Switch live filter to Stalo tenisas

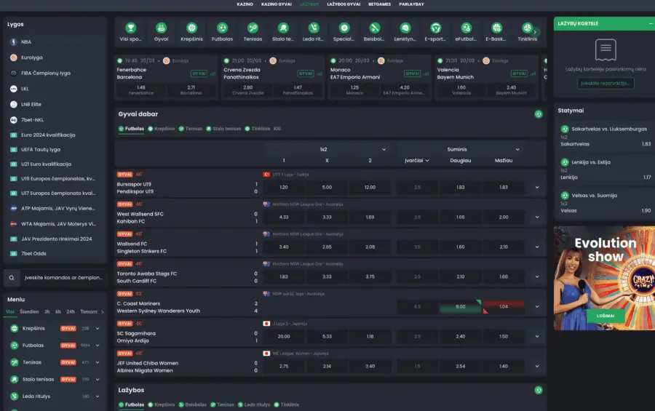[x=226, y=129]
